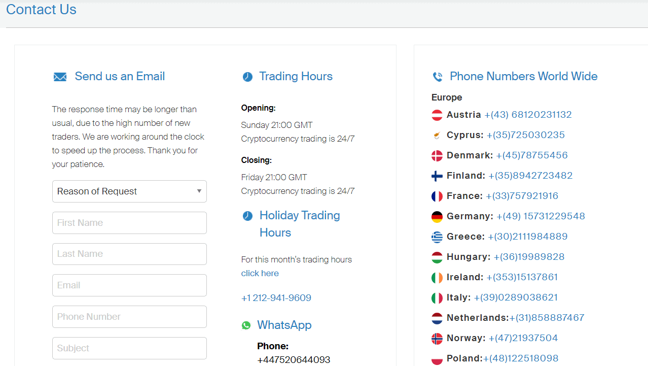Click the Subject input field
This screenshot has width=648, height=366.
point(129,348)
